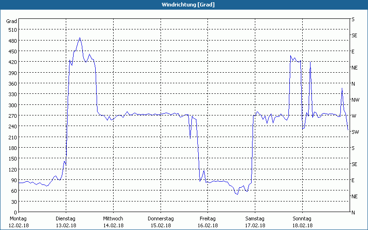Select the "Sonntag" day label
The height and width of the screenshot is (230, 368).
pos(302,218)
